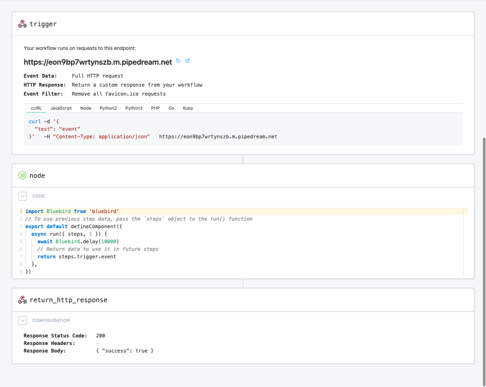The image size is (486, 387).
Task: Click the return steps.trigger.event code line
Action: pyautogui.click(x=77, y=257)
